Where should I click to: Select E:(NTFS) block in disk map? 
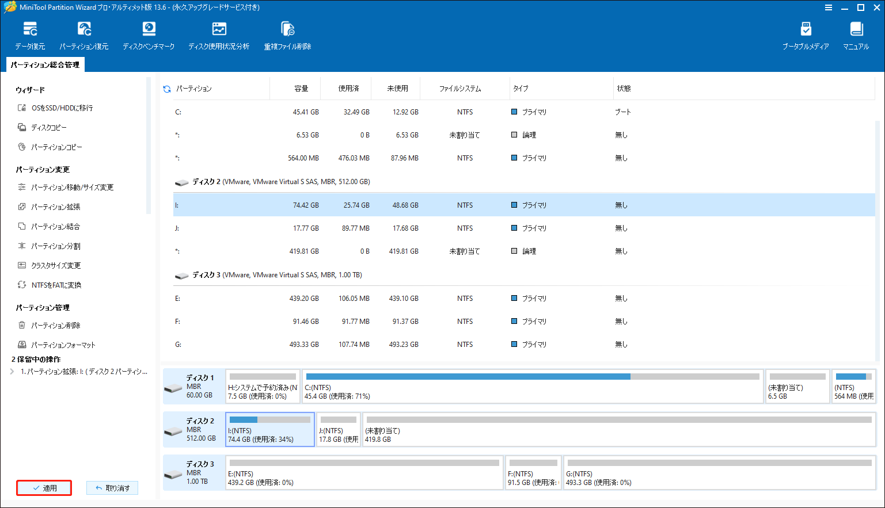click(364, 472)
